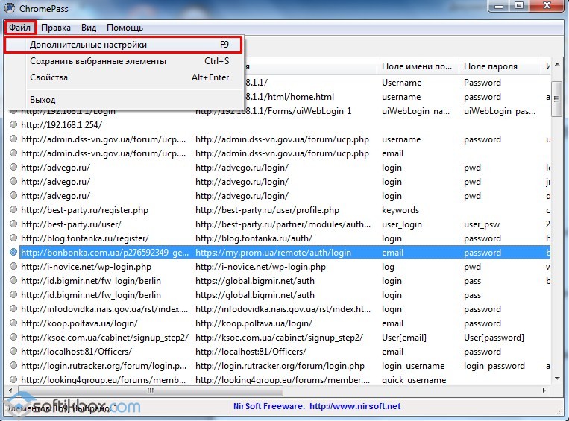Click the ChromePass icon in the title bar
Viewport: 569px width, 421px height.
pos(10,7)
